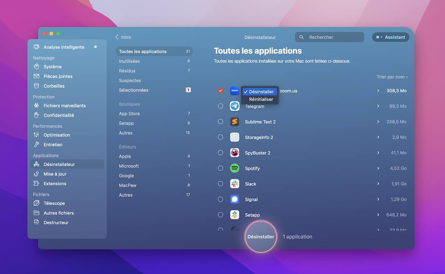Filter by App Store
Screen dimensions: 445x274
[154, 114]
